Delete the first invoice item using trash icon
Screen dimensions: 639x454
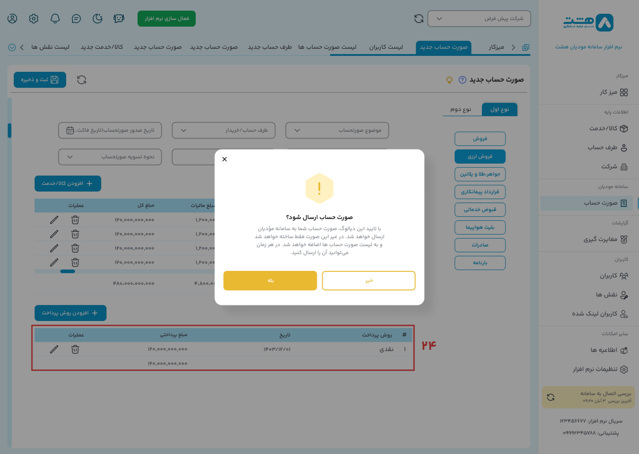tap(75, 220)
